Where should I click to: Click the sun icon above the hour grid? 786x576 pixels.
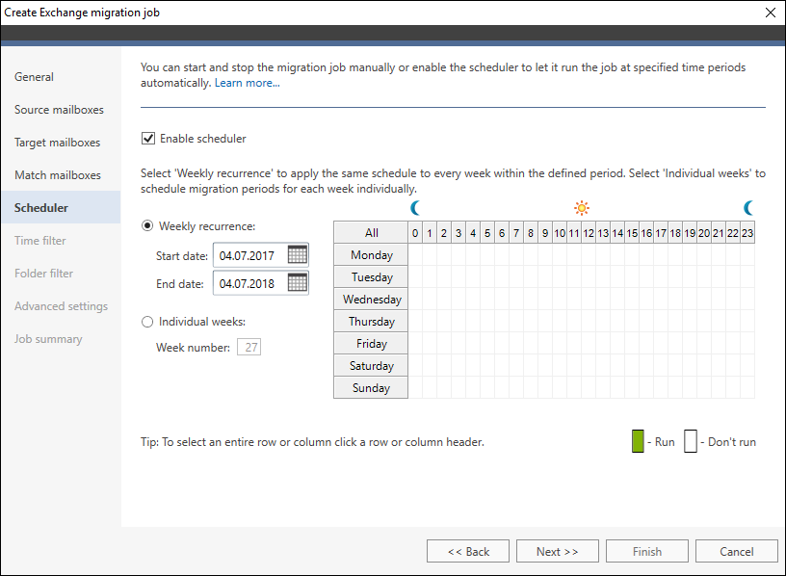[581, 207]
